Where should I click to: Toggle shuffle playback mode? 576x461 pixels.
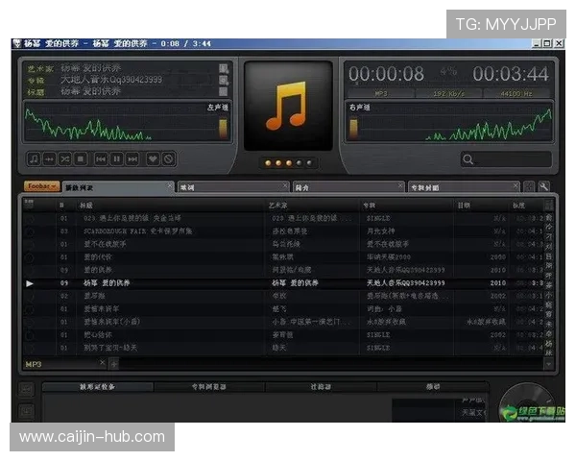pyautogui.click(x=65, y=158)
